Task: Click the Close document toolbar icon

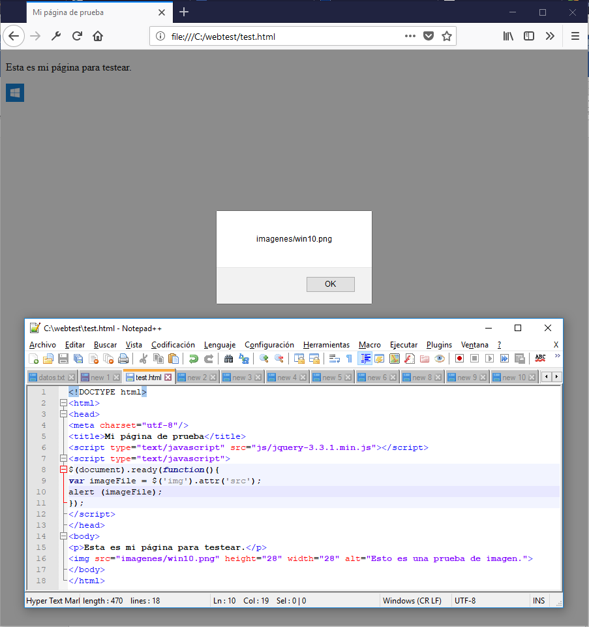Action: [x=93, y=359]
